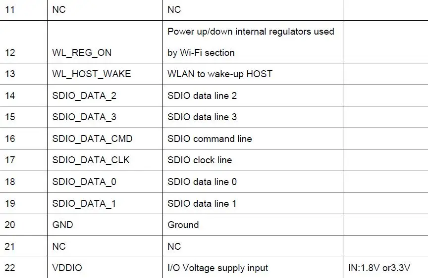Select the WL_HOST_WAKE table cell
Screen dimensions: 428x278
(105, 74)
